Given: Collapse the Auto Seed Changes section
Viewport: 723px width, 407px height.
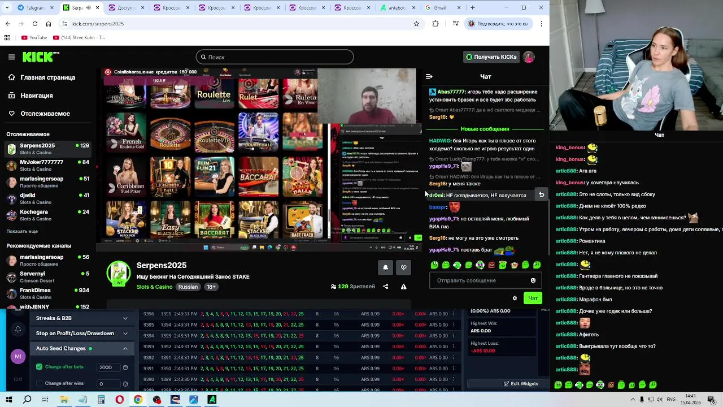Looking at the screenshot, I should tap(82, 348).
